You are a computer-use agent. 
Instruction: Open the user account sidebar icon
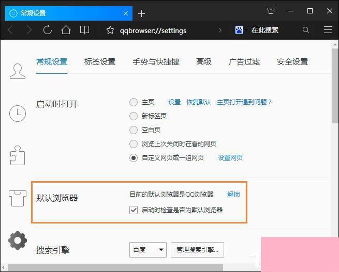pyautogui.click(x=18, y=71)
